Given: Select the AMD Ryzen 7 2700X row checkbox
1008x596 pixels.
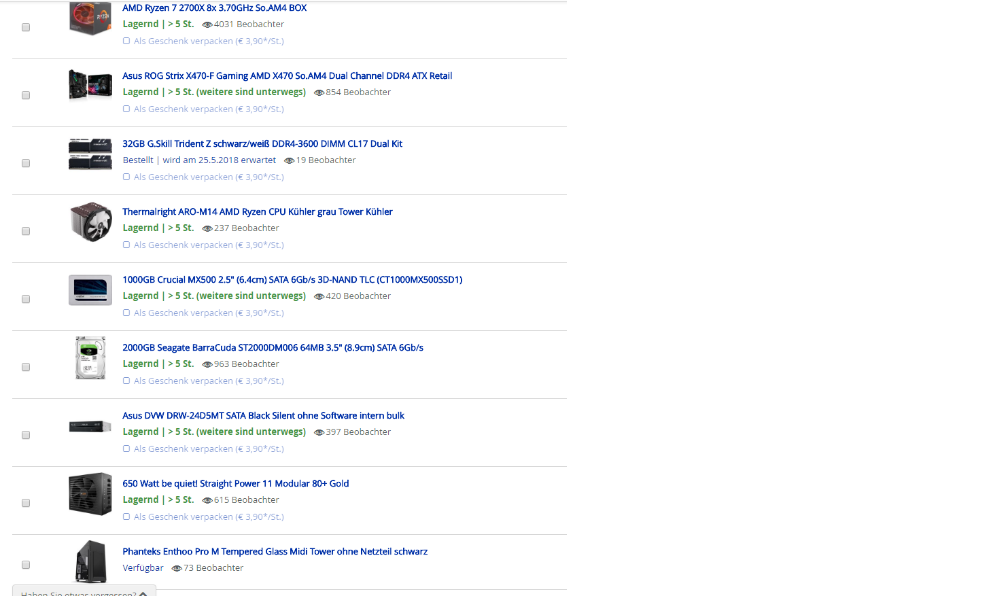Looking at the screenshot, I should (26, 27).
